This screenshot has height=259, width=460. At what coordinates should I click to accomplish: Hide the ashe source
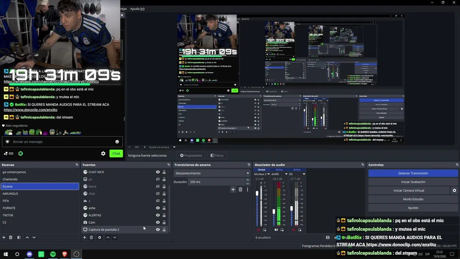[x=158, y=208]
